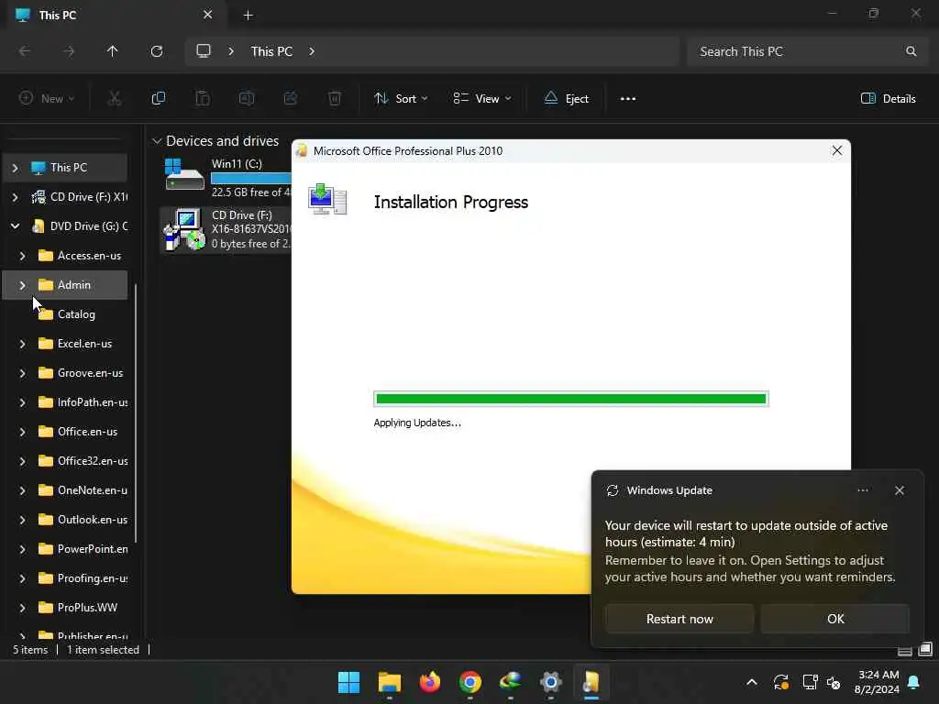
Task: Go forward in File Explorer
Action: click(x=69, y=51)
